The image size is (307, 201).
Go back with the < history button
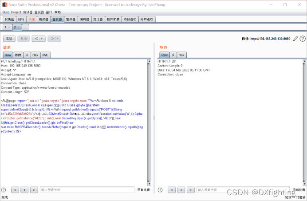tap(36, 39)
